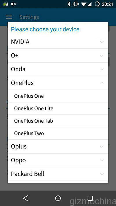Expand the Packard Bell chevron
This screenshot has height=206, width=116.
pos(102,174)
